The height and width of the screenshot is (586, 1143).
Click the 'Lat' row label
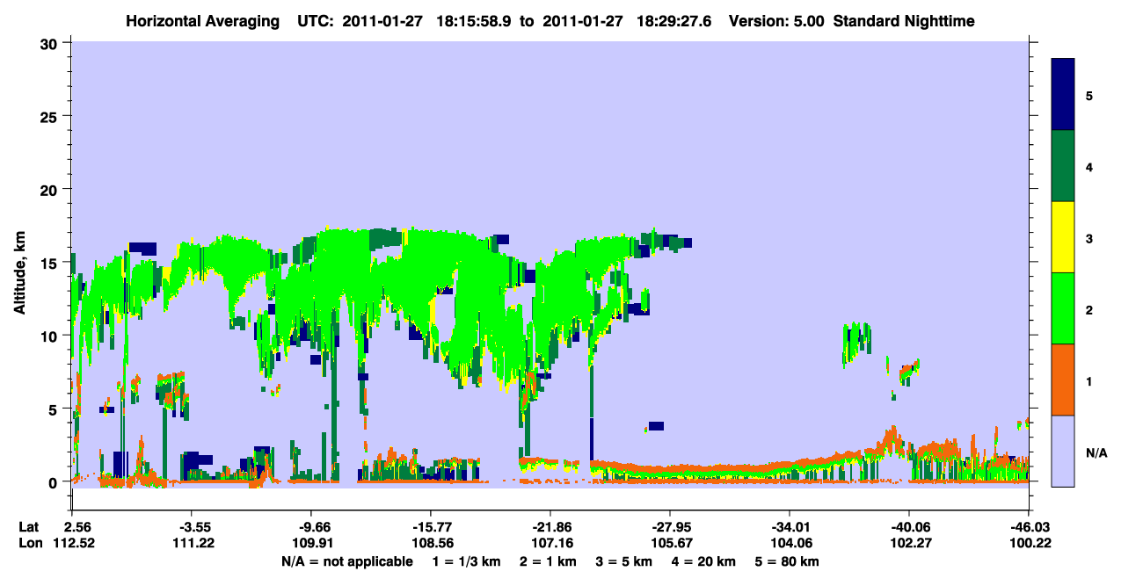point(29,527)
